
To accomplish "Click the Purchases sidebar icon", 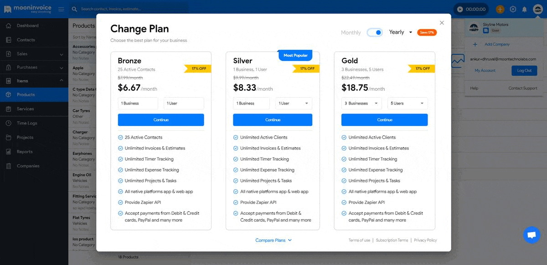I will click(x=8, y=68).
